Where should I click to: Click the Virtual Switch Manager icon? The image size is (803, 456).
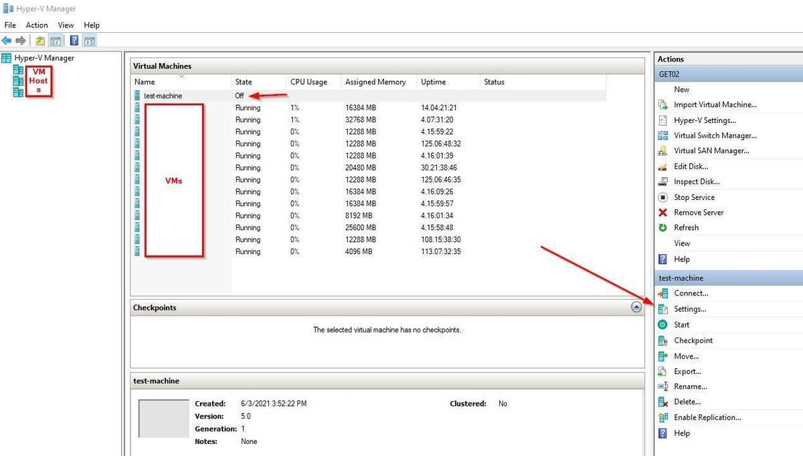(x=662, y=136)
